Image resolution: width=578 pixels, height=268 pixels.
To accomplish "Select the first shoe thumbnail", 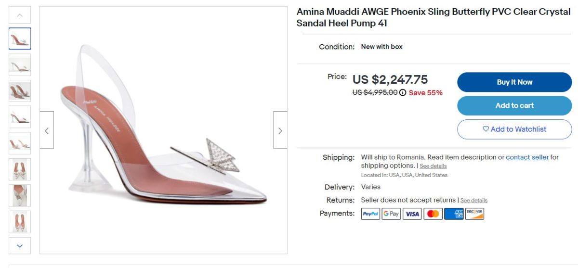I will point(20,38).
